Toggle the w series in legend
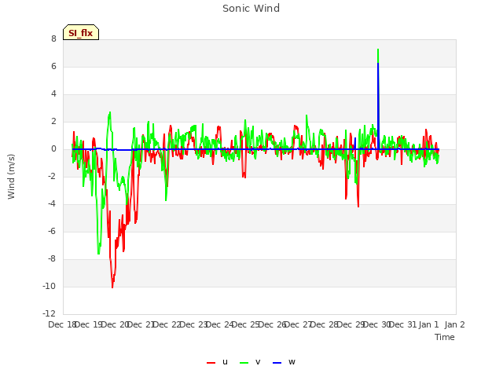 [x=284, y=362]
